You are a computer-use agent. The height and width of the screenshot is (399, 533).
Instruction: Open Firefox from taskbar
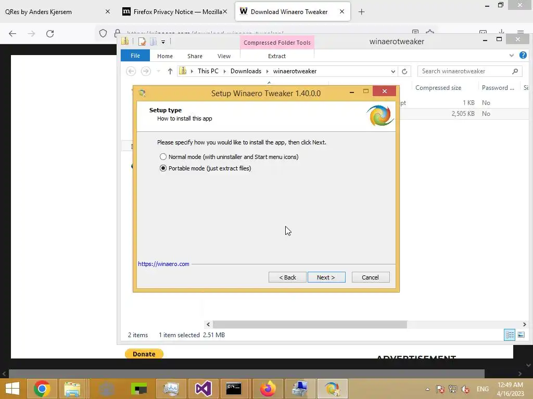tap(268, 389)
